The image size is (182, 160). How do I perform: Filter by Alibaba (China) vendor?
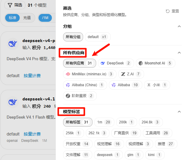(85, 85)
